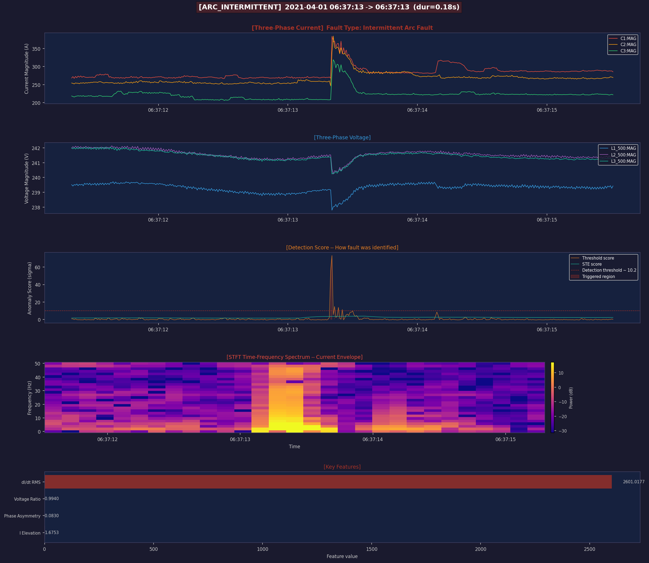Image resolution: width=649 pixels, height=563 pixels.
Task: Click the C3:MAG legend entry
Action: pos(628,51)
